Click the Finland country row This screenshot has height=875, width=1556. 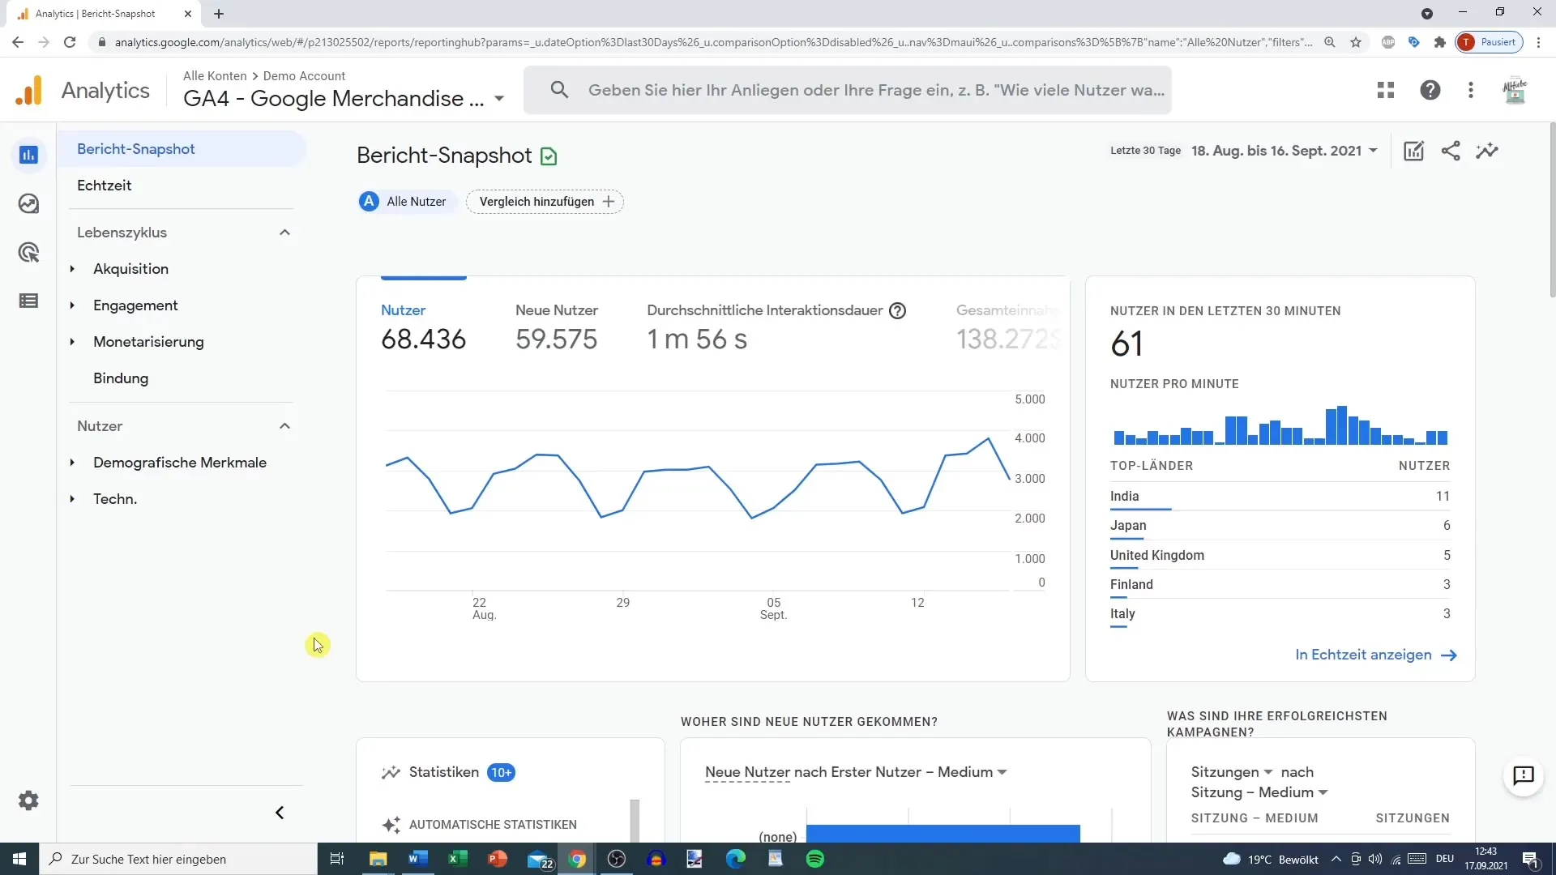pos(1280,585)
